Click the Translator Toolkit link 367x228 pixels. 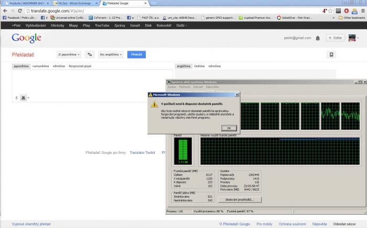click(x=142, y=153)
